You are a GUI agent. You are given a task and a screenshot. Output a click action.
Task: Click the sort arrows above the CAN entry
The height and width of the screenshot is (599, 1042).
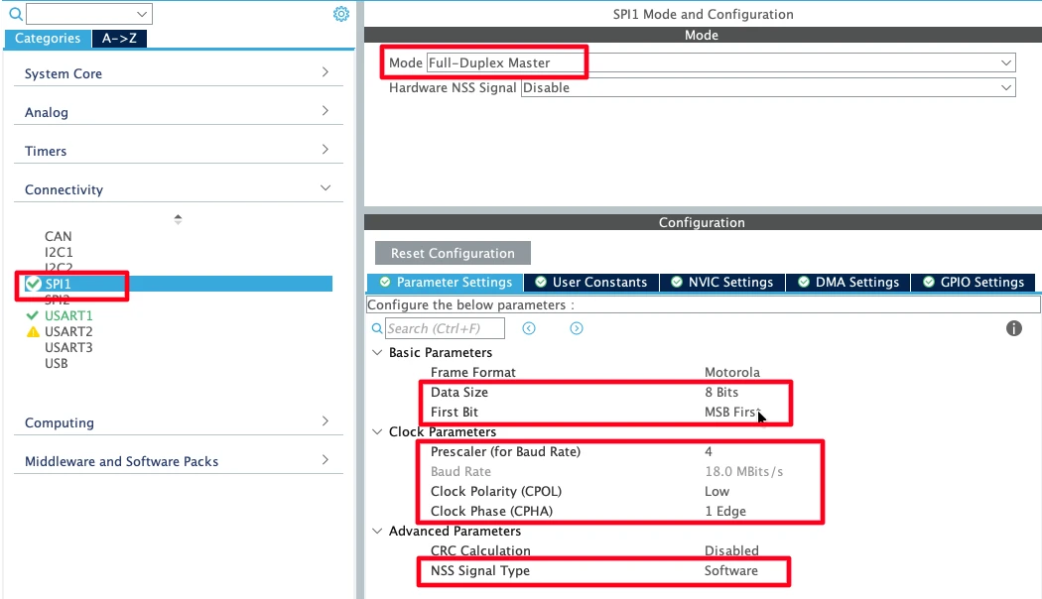[x=178, y=218]
